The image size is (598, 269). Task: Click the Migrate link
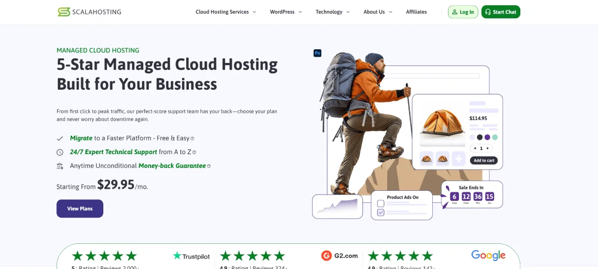81,138
